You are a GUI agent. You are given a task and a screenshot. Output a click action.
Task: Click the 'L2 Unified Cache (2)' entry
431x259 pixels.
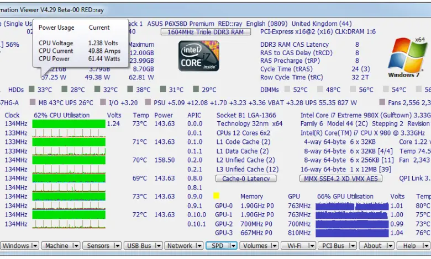tap(246, 160)
